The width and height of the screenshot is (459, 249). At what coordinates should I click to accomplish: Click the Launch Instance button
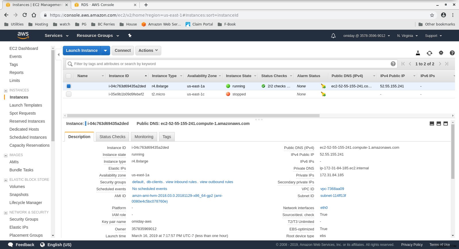pyautogui.click(x=82, y=50)
